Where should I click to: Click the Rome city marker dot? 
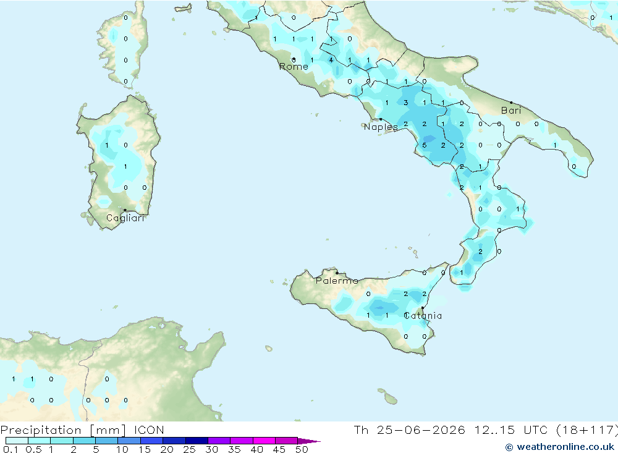294,59
